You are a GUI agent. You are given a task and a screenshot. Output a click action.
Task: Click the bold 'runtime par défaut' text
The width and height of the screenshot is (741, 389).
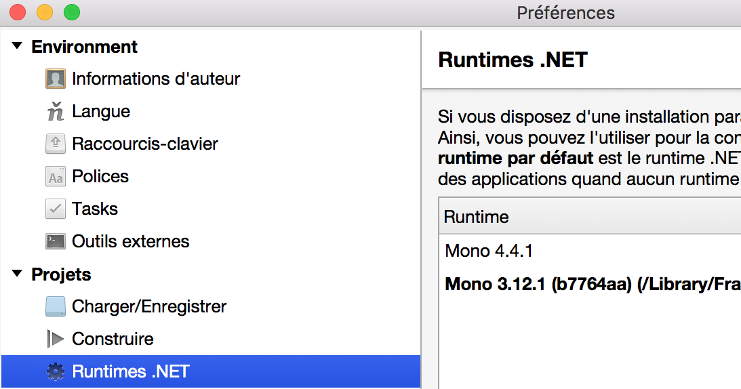coord(515,159)
